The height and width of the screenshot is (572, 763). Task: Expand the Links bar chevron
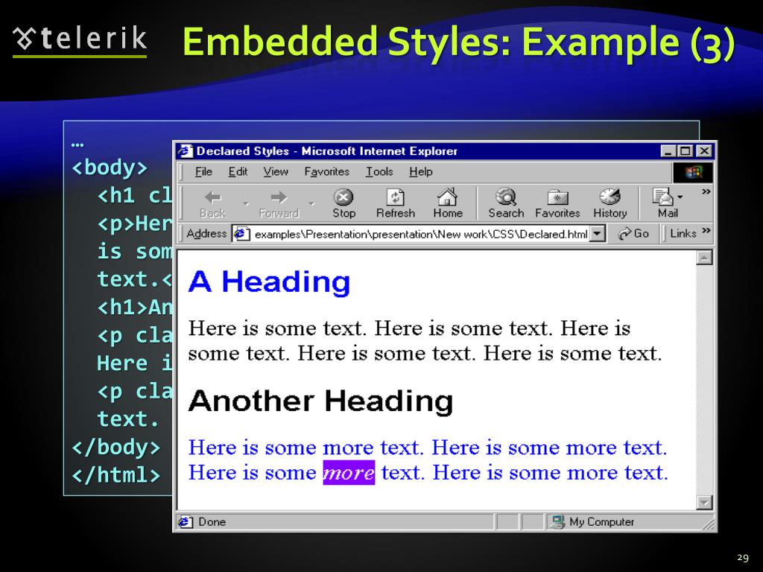706,232
